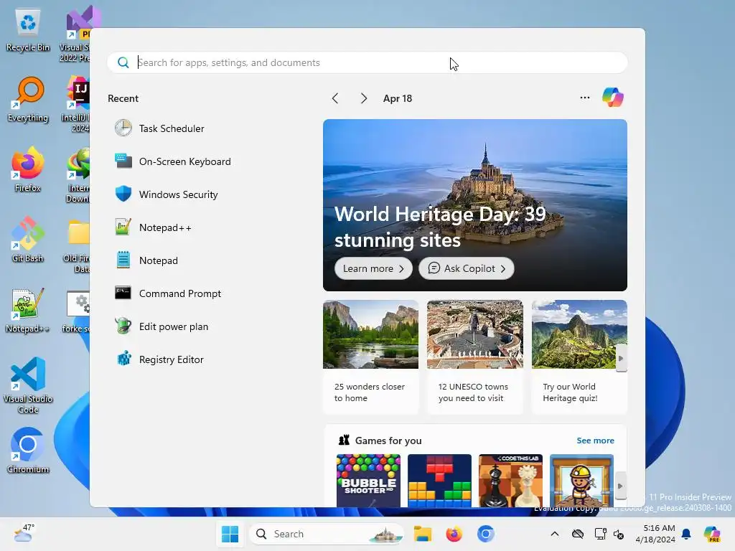Open the 25 wonders closer to home card
This screenshot has height=551, width=735.
pos(370,357)
